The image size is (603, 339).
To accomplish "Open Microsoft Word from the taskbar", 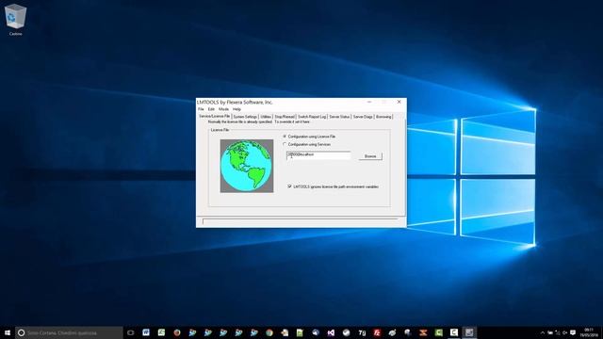I will 146,332.
